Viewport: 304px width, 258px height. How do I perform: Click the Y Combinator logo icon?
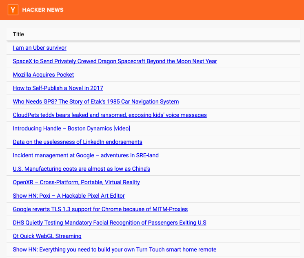click(x=13, y=10)
